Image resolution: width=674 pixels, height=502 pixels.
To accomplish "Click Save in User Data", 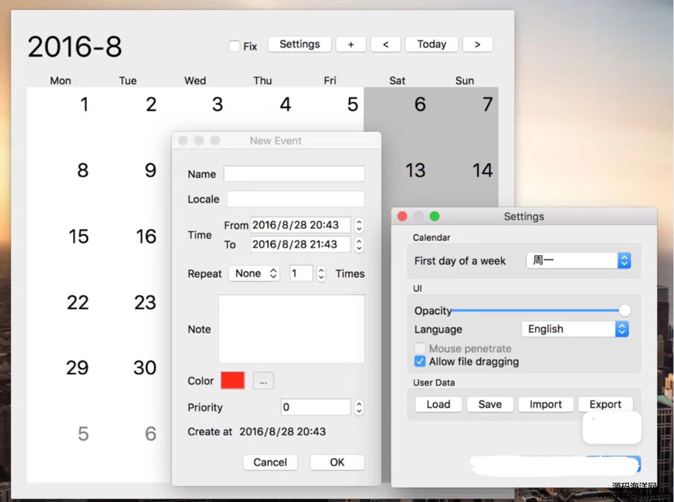I will [490, 404].
